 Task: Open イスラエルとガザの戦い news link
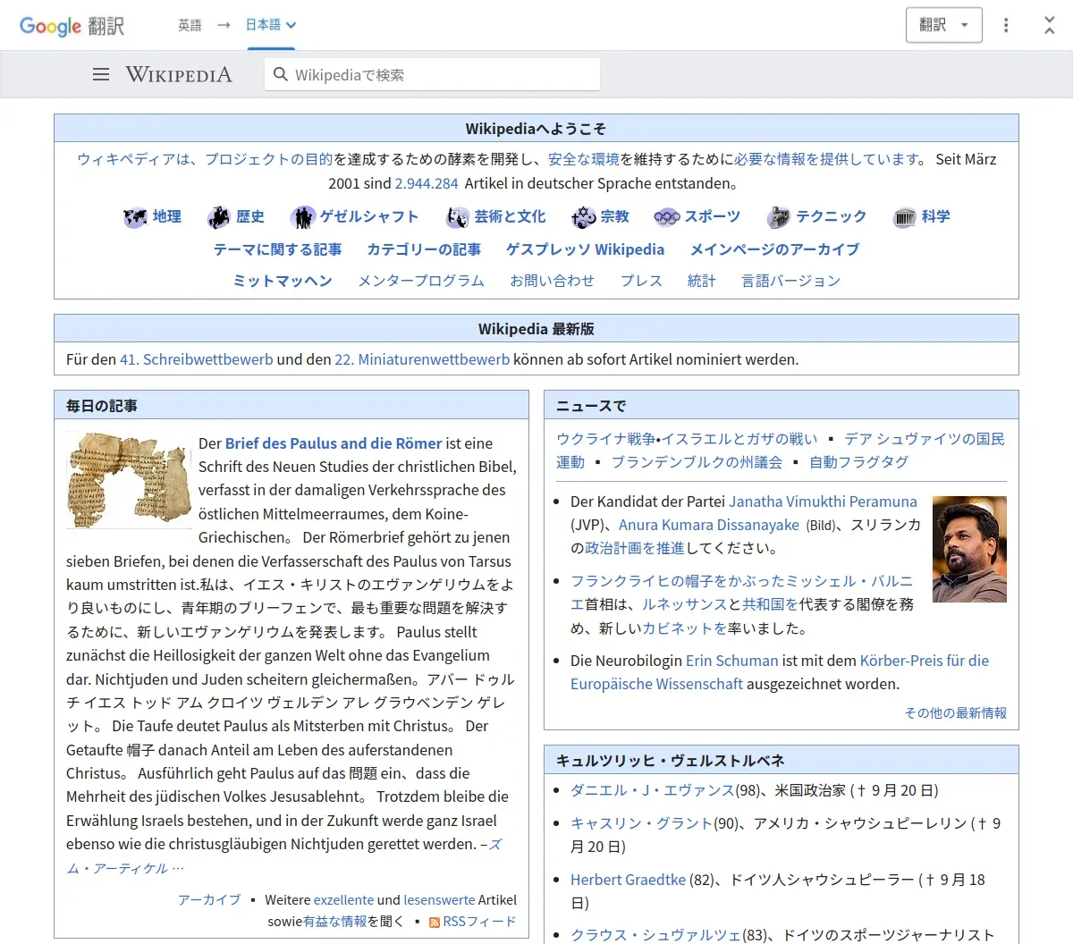tap(739, 439)
